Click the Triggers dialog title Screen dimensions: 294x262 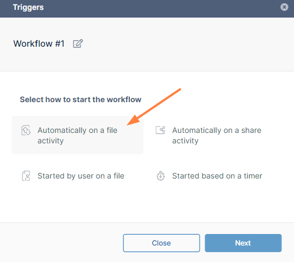click(28, 7)
